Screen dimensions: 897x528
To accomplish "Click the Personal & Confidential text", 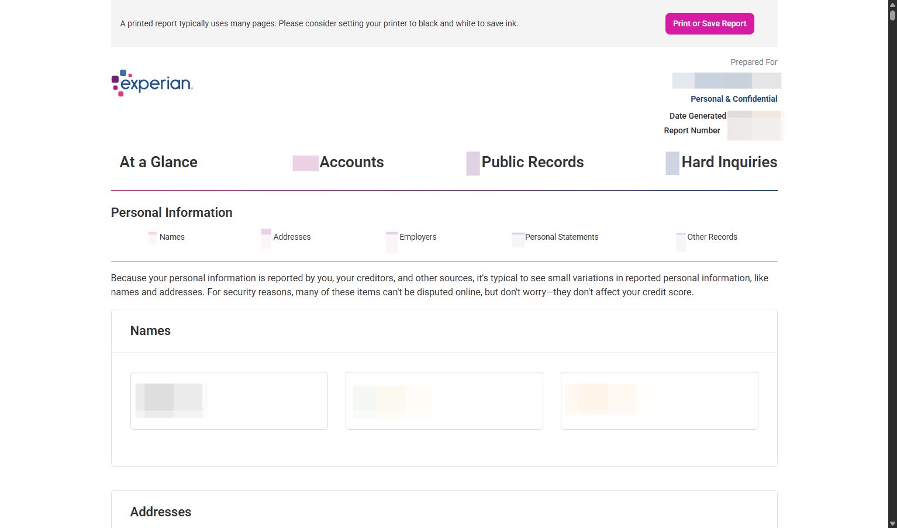I will click(734, 99).
